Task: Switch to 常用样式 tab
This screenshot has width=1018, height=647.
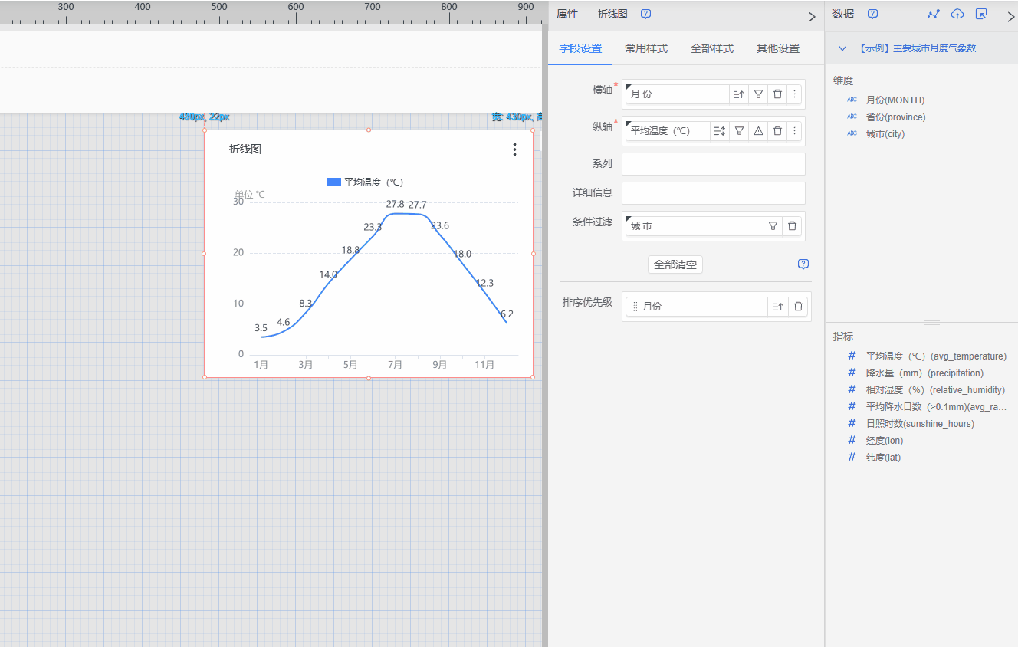Action: 645,48
